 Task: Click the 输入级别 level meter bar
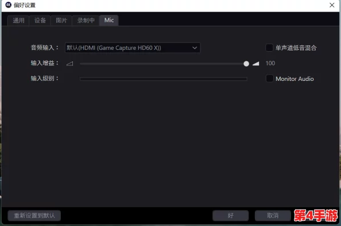coord(163,79)
